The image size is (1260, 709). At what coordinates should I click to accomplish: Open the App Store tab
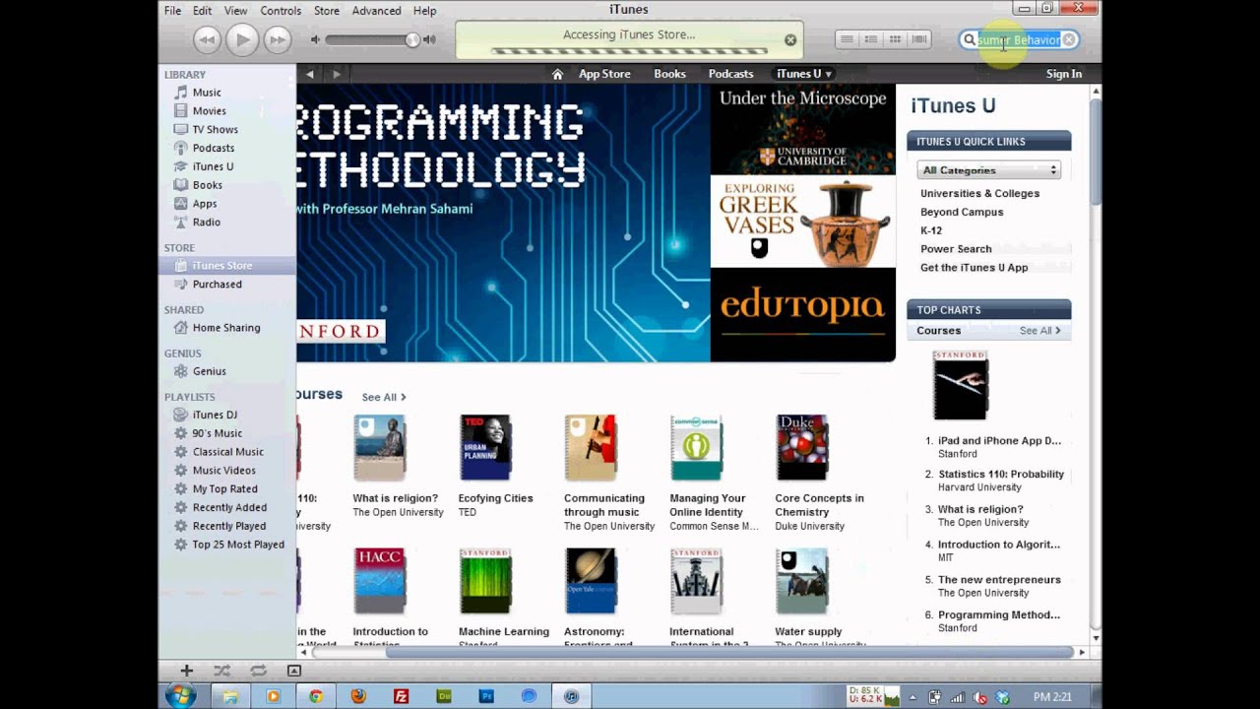coord(604,74)
